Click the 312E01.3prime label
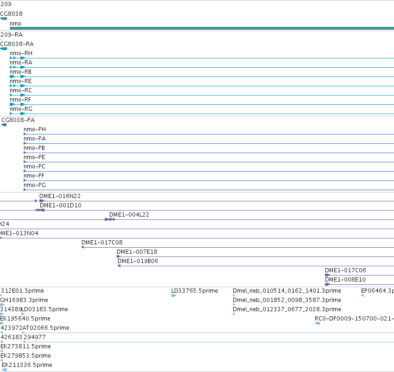 tap(22, 291)
